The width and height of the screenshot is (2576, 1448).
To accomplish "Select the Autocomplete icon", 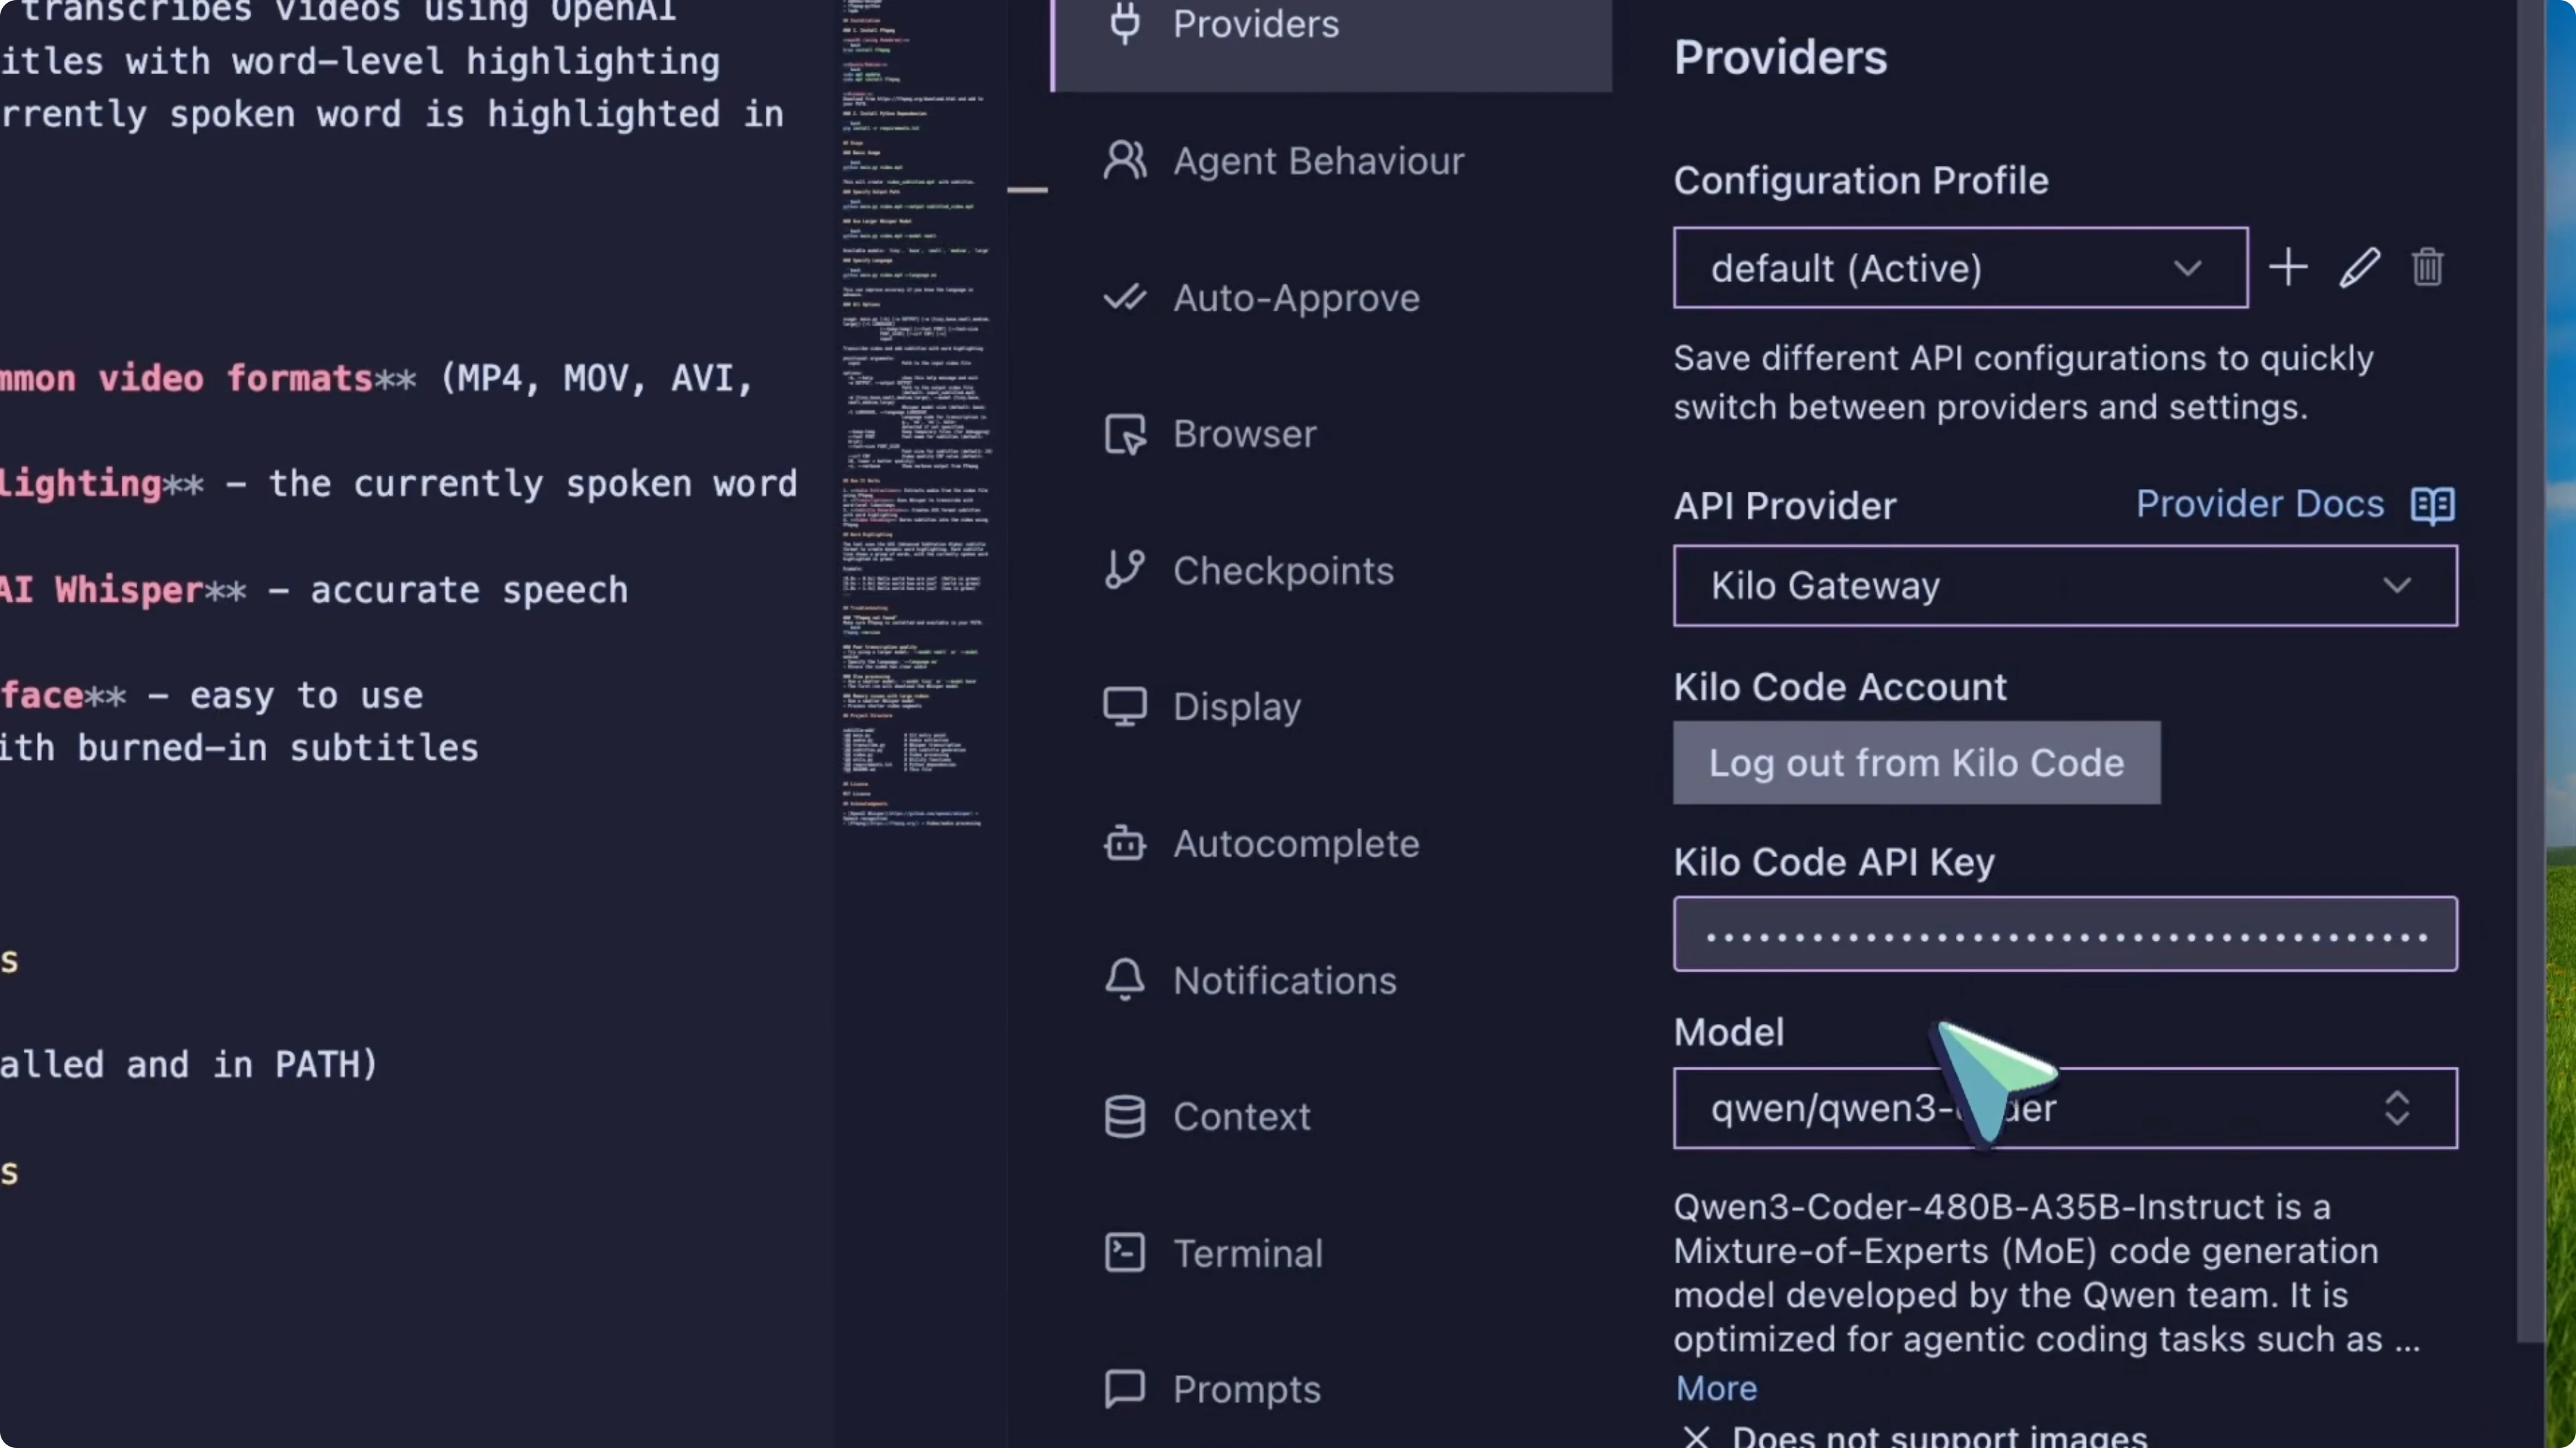I will 1126,844.
